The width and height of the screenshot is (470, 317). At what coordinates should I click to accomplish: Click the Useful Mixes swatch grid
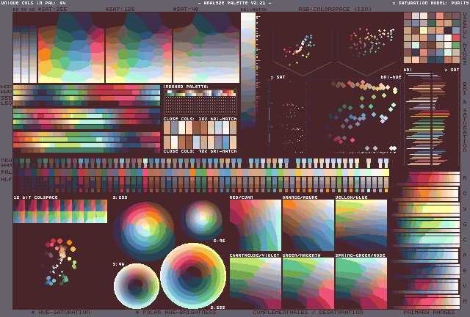pyautogui.click(x=430, y=43)
